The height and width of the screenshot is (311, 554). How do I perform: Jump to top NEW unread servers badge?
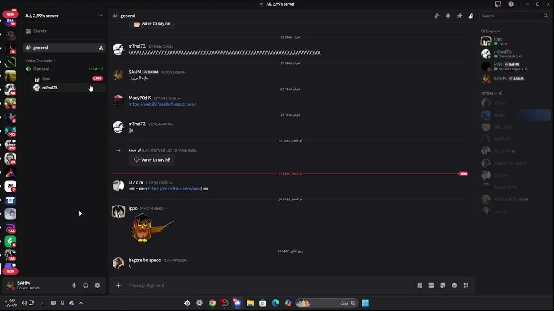coord(10,14)
